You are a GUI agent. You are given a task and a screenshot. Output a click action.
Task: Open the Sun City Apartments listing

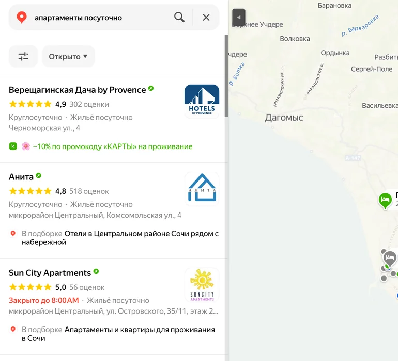(50, 273)
